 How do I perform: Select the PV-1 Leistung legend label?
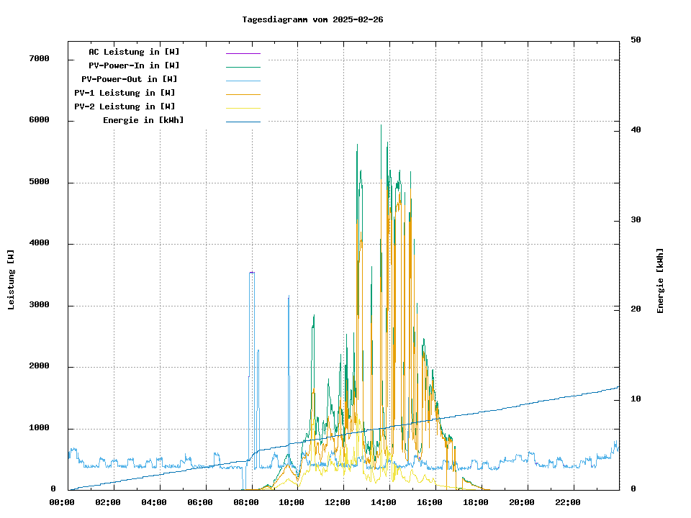125,93
